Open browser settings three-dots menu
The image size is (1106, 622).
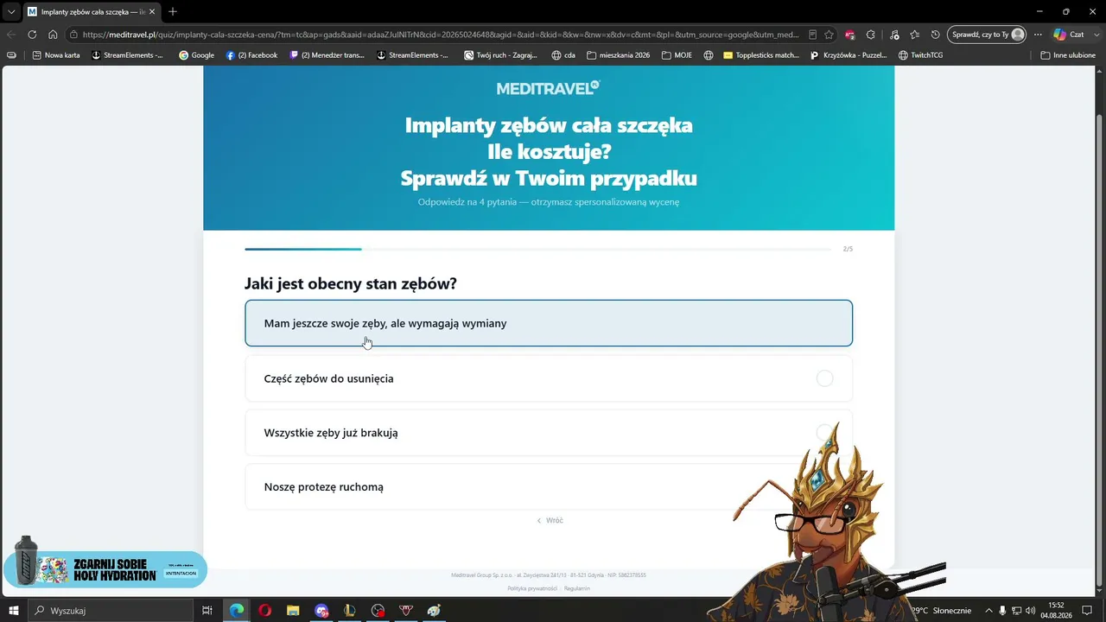point(1038,35)
